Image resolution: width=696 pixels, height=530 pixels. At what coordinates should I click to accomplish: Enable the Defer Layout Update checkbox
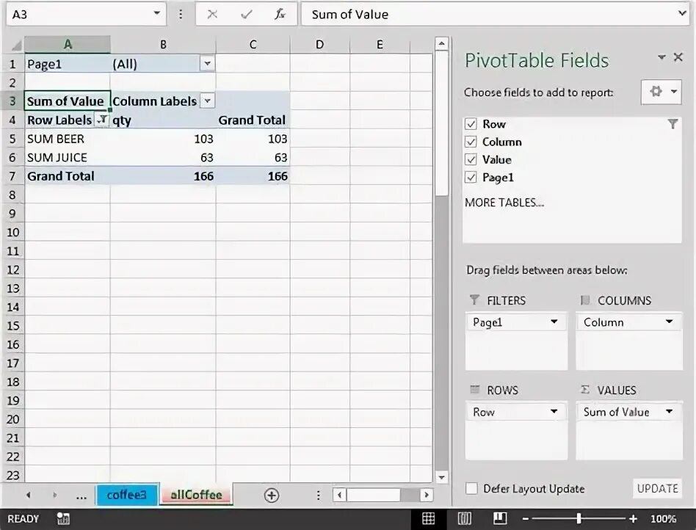[470, 488]
